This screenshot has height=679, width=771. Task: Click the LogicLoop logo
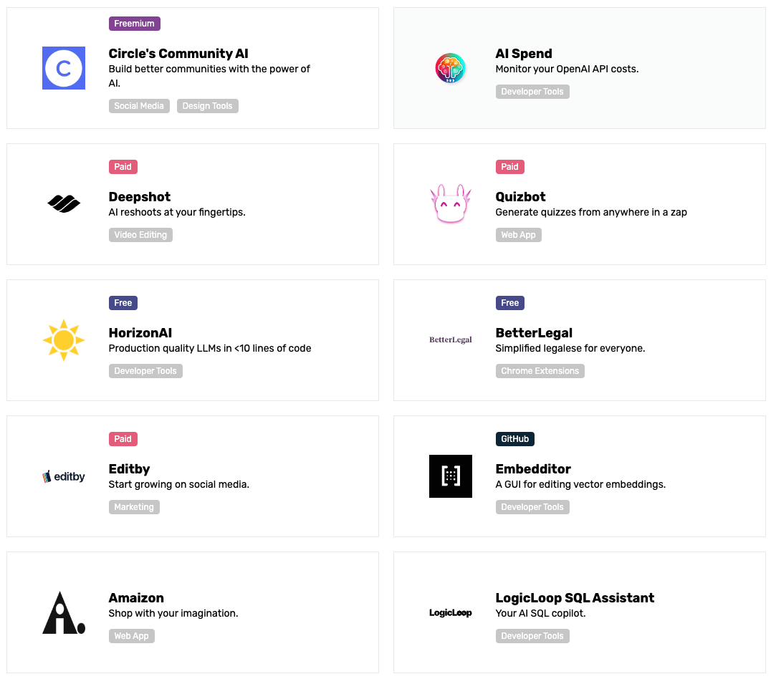pyautogui.click(x=451, y=612)
